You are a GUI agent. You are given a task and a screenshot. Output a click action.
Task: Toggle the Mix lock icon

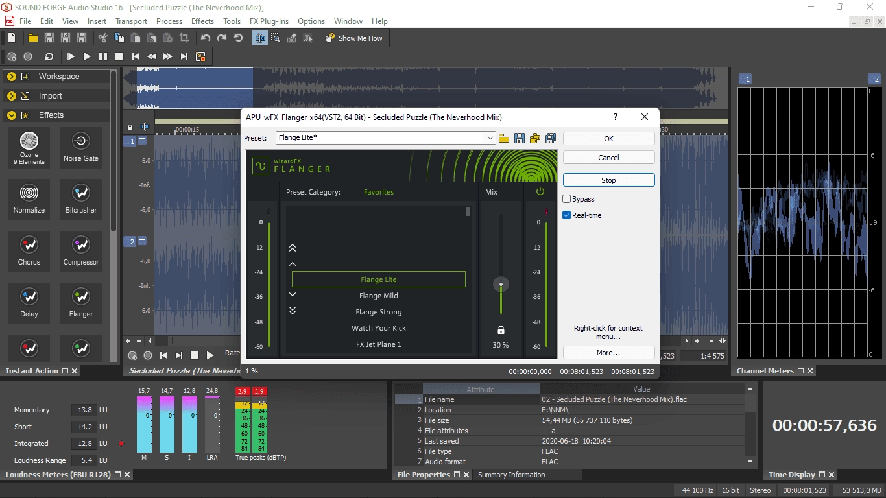point(501,330)
